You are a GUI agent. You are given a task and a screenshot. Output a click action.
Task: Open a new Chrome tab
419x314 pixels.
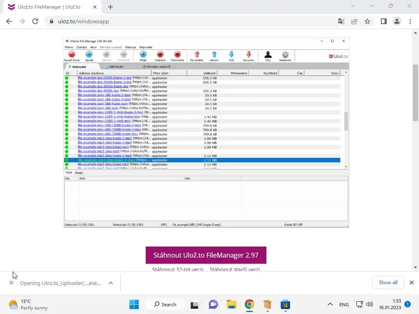point(110,7)
